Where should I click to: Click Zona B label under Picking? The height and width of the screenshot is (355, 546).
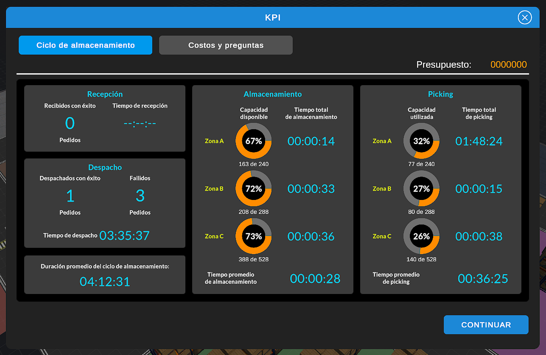(x=382, y=189)
